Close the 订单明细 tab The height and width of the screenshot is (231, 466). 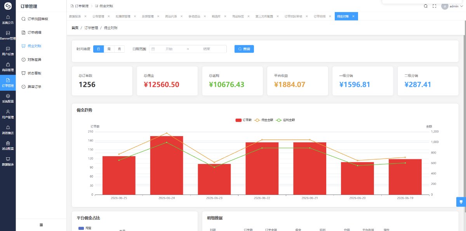pyautogui.click(x=330, y=16)
